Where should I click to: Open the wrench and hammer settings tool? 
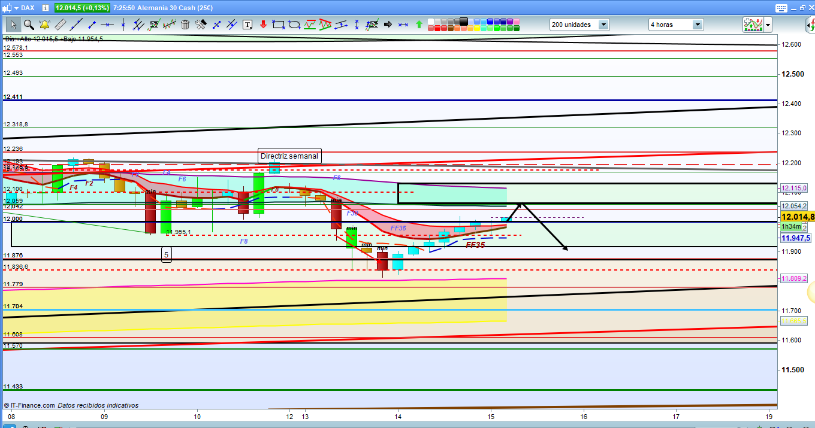coord(201,25)
